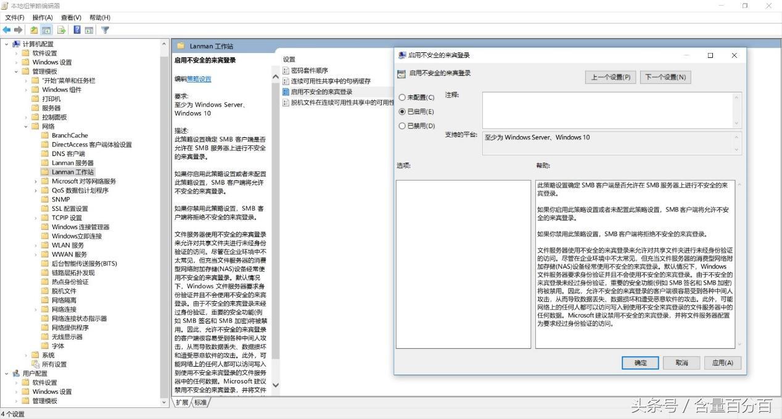
Task: Click the folder icon of BranchCache
Action: tap(44, 136)
